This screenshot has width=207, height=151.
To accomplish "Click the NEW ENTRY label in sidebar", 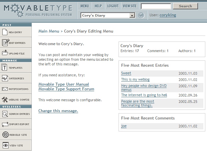I will point(15,32).
